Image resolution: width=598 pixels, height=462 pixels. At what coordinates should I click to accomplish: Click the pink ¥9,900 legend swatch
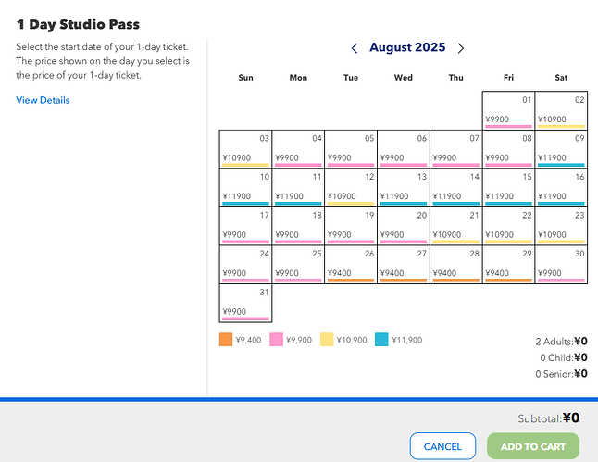(276, 340)
